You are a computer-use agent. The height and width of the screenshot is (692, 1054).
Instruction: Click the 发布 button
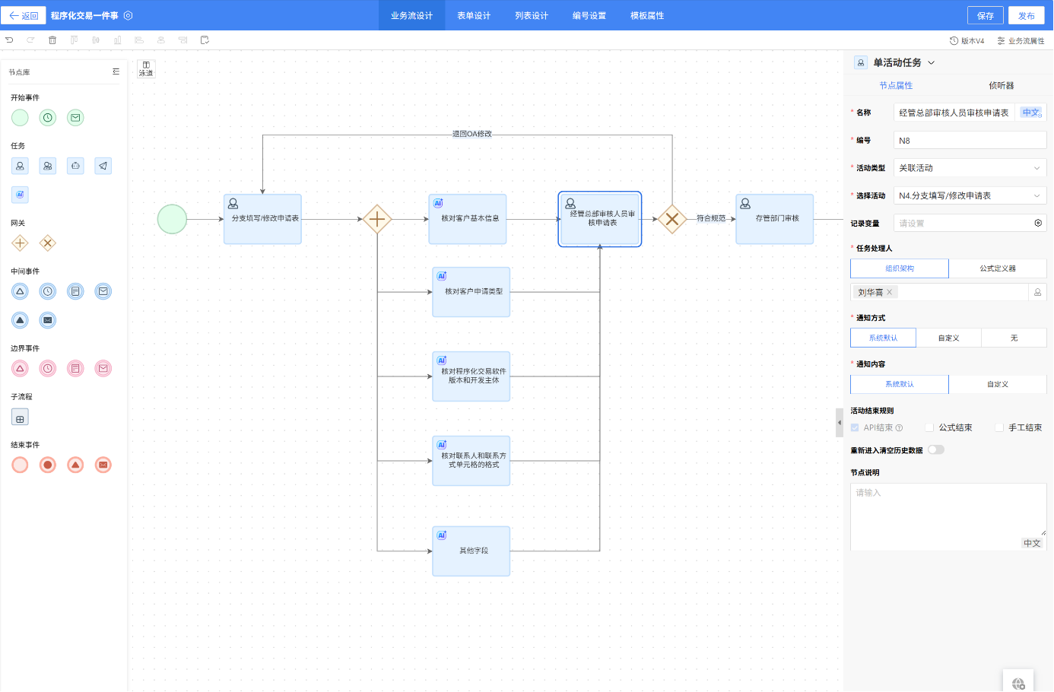click(1026, 15)
